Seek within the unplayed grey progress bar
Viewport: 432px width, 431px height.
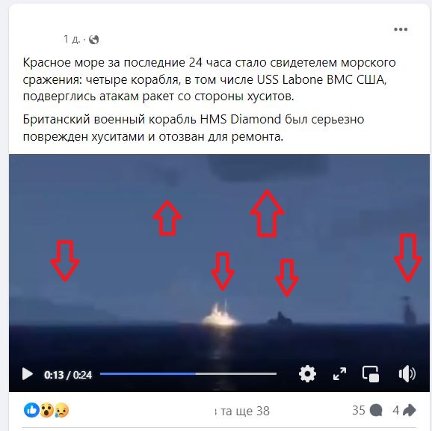click(x=236, y=373)
